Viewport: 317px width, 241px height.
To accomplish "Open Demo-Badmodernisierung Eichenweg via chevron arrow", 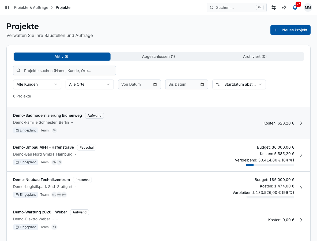I will tap(301, 123).
